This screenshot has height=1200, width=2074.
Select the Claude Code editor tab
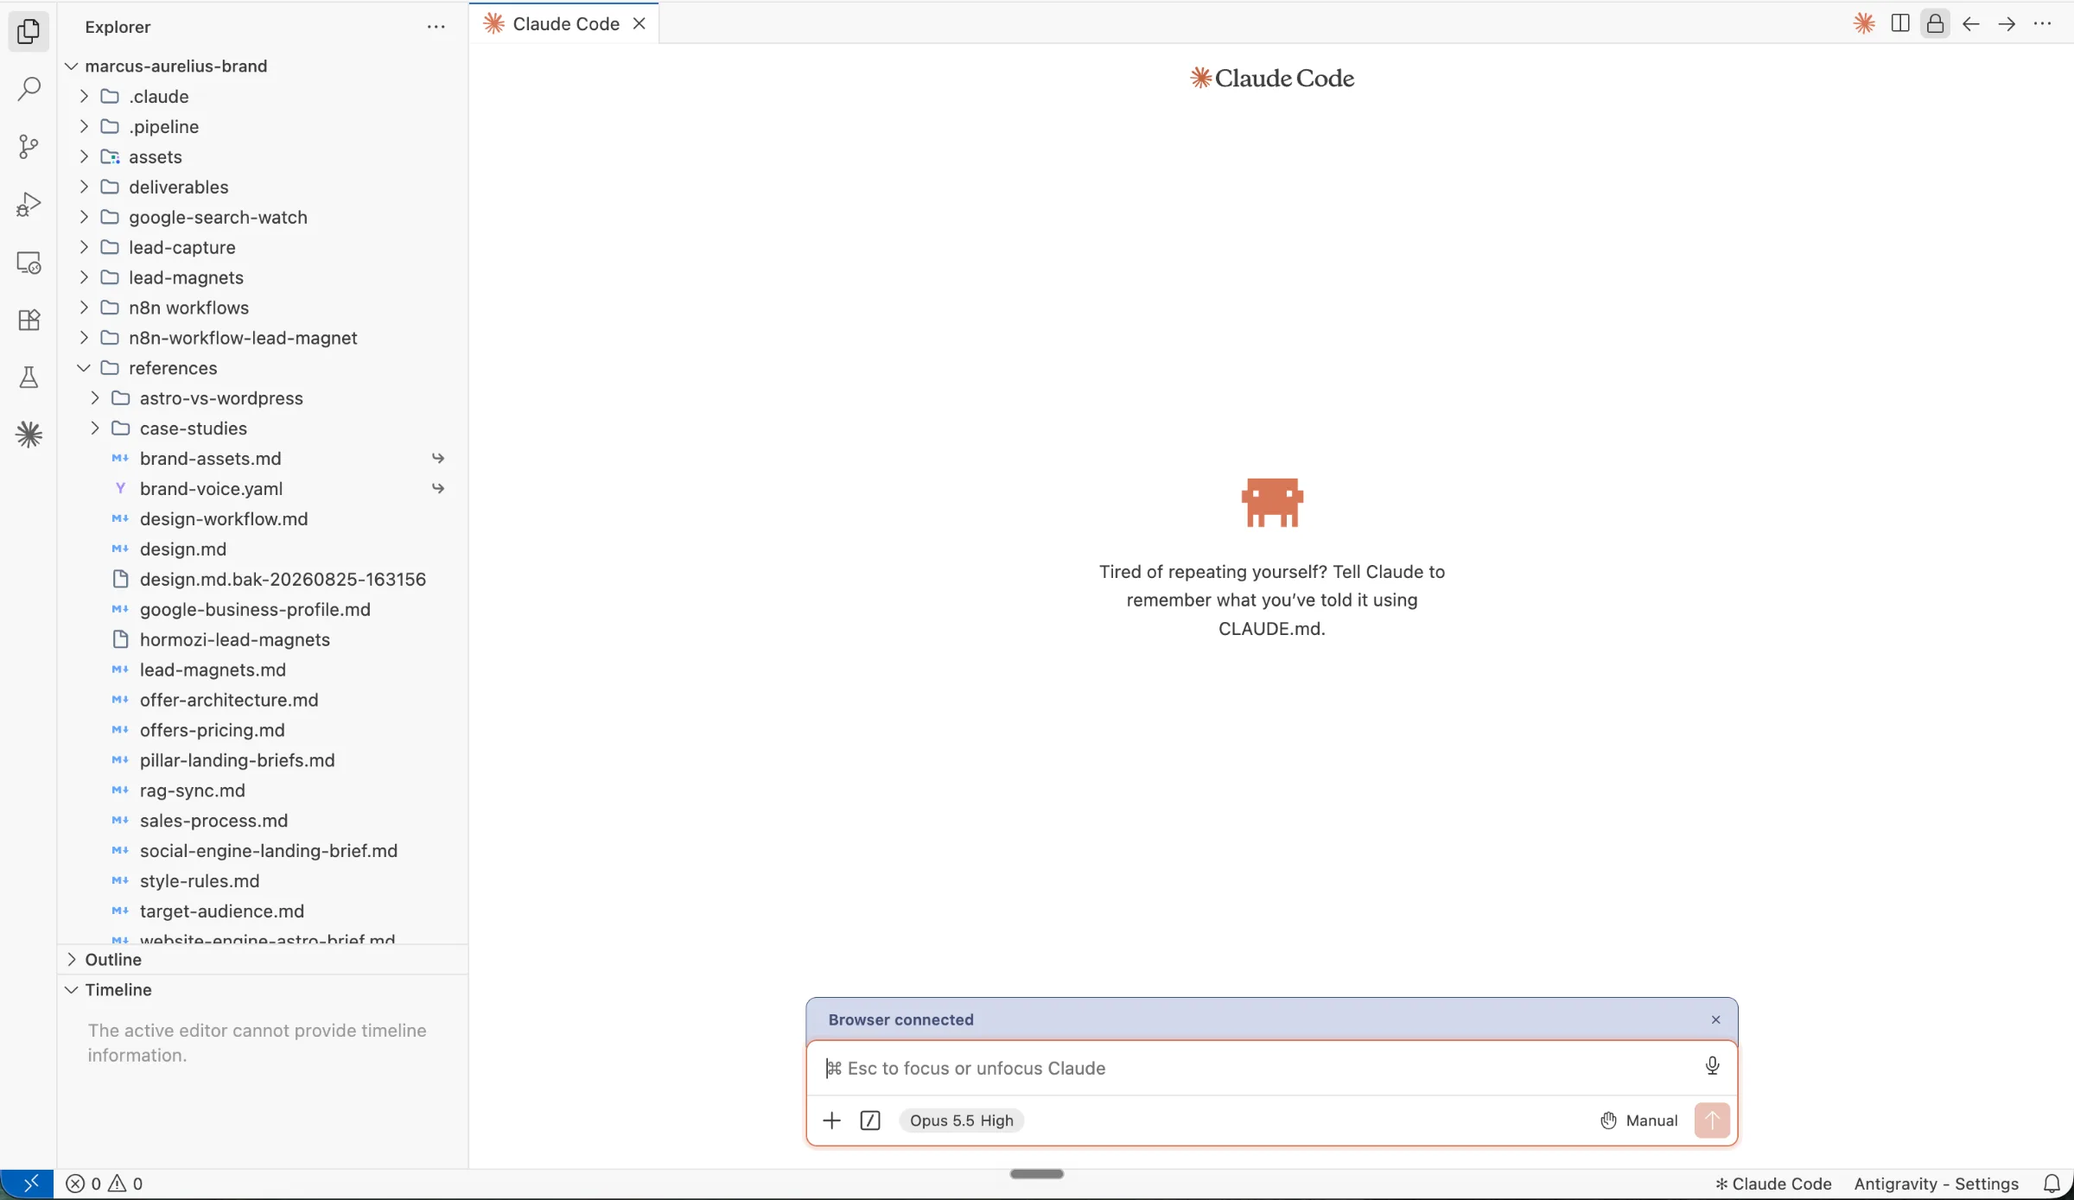point(564,23)
